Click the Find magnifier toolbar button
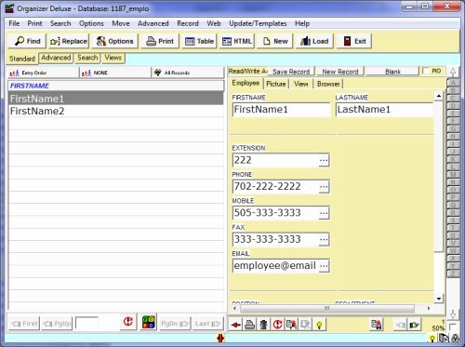 27,41
